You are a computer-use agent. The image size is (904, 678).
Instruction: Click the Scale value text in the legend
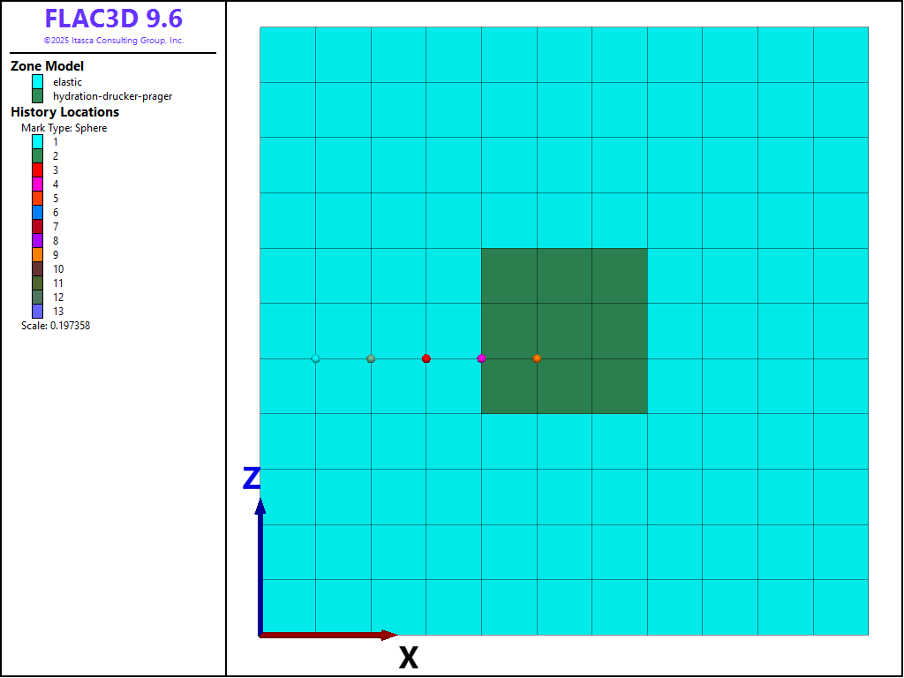point(56,326)
